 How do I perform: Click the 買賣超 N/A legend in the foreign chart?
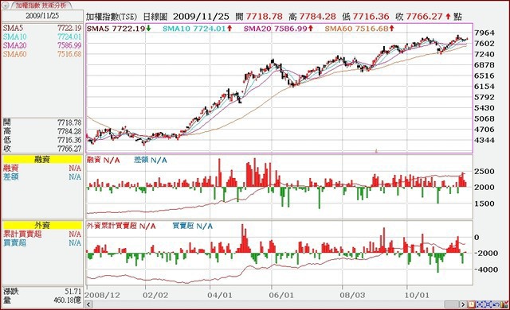[x=192, y=226]
